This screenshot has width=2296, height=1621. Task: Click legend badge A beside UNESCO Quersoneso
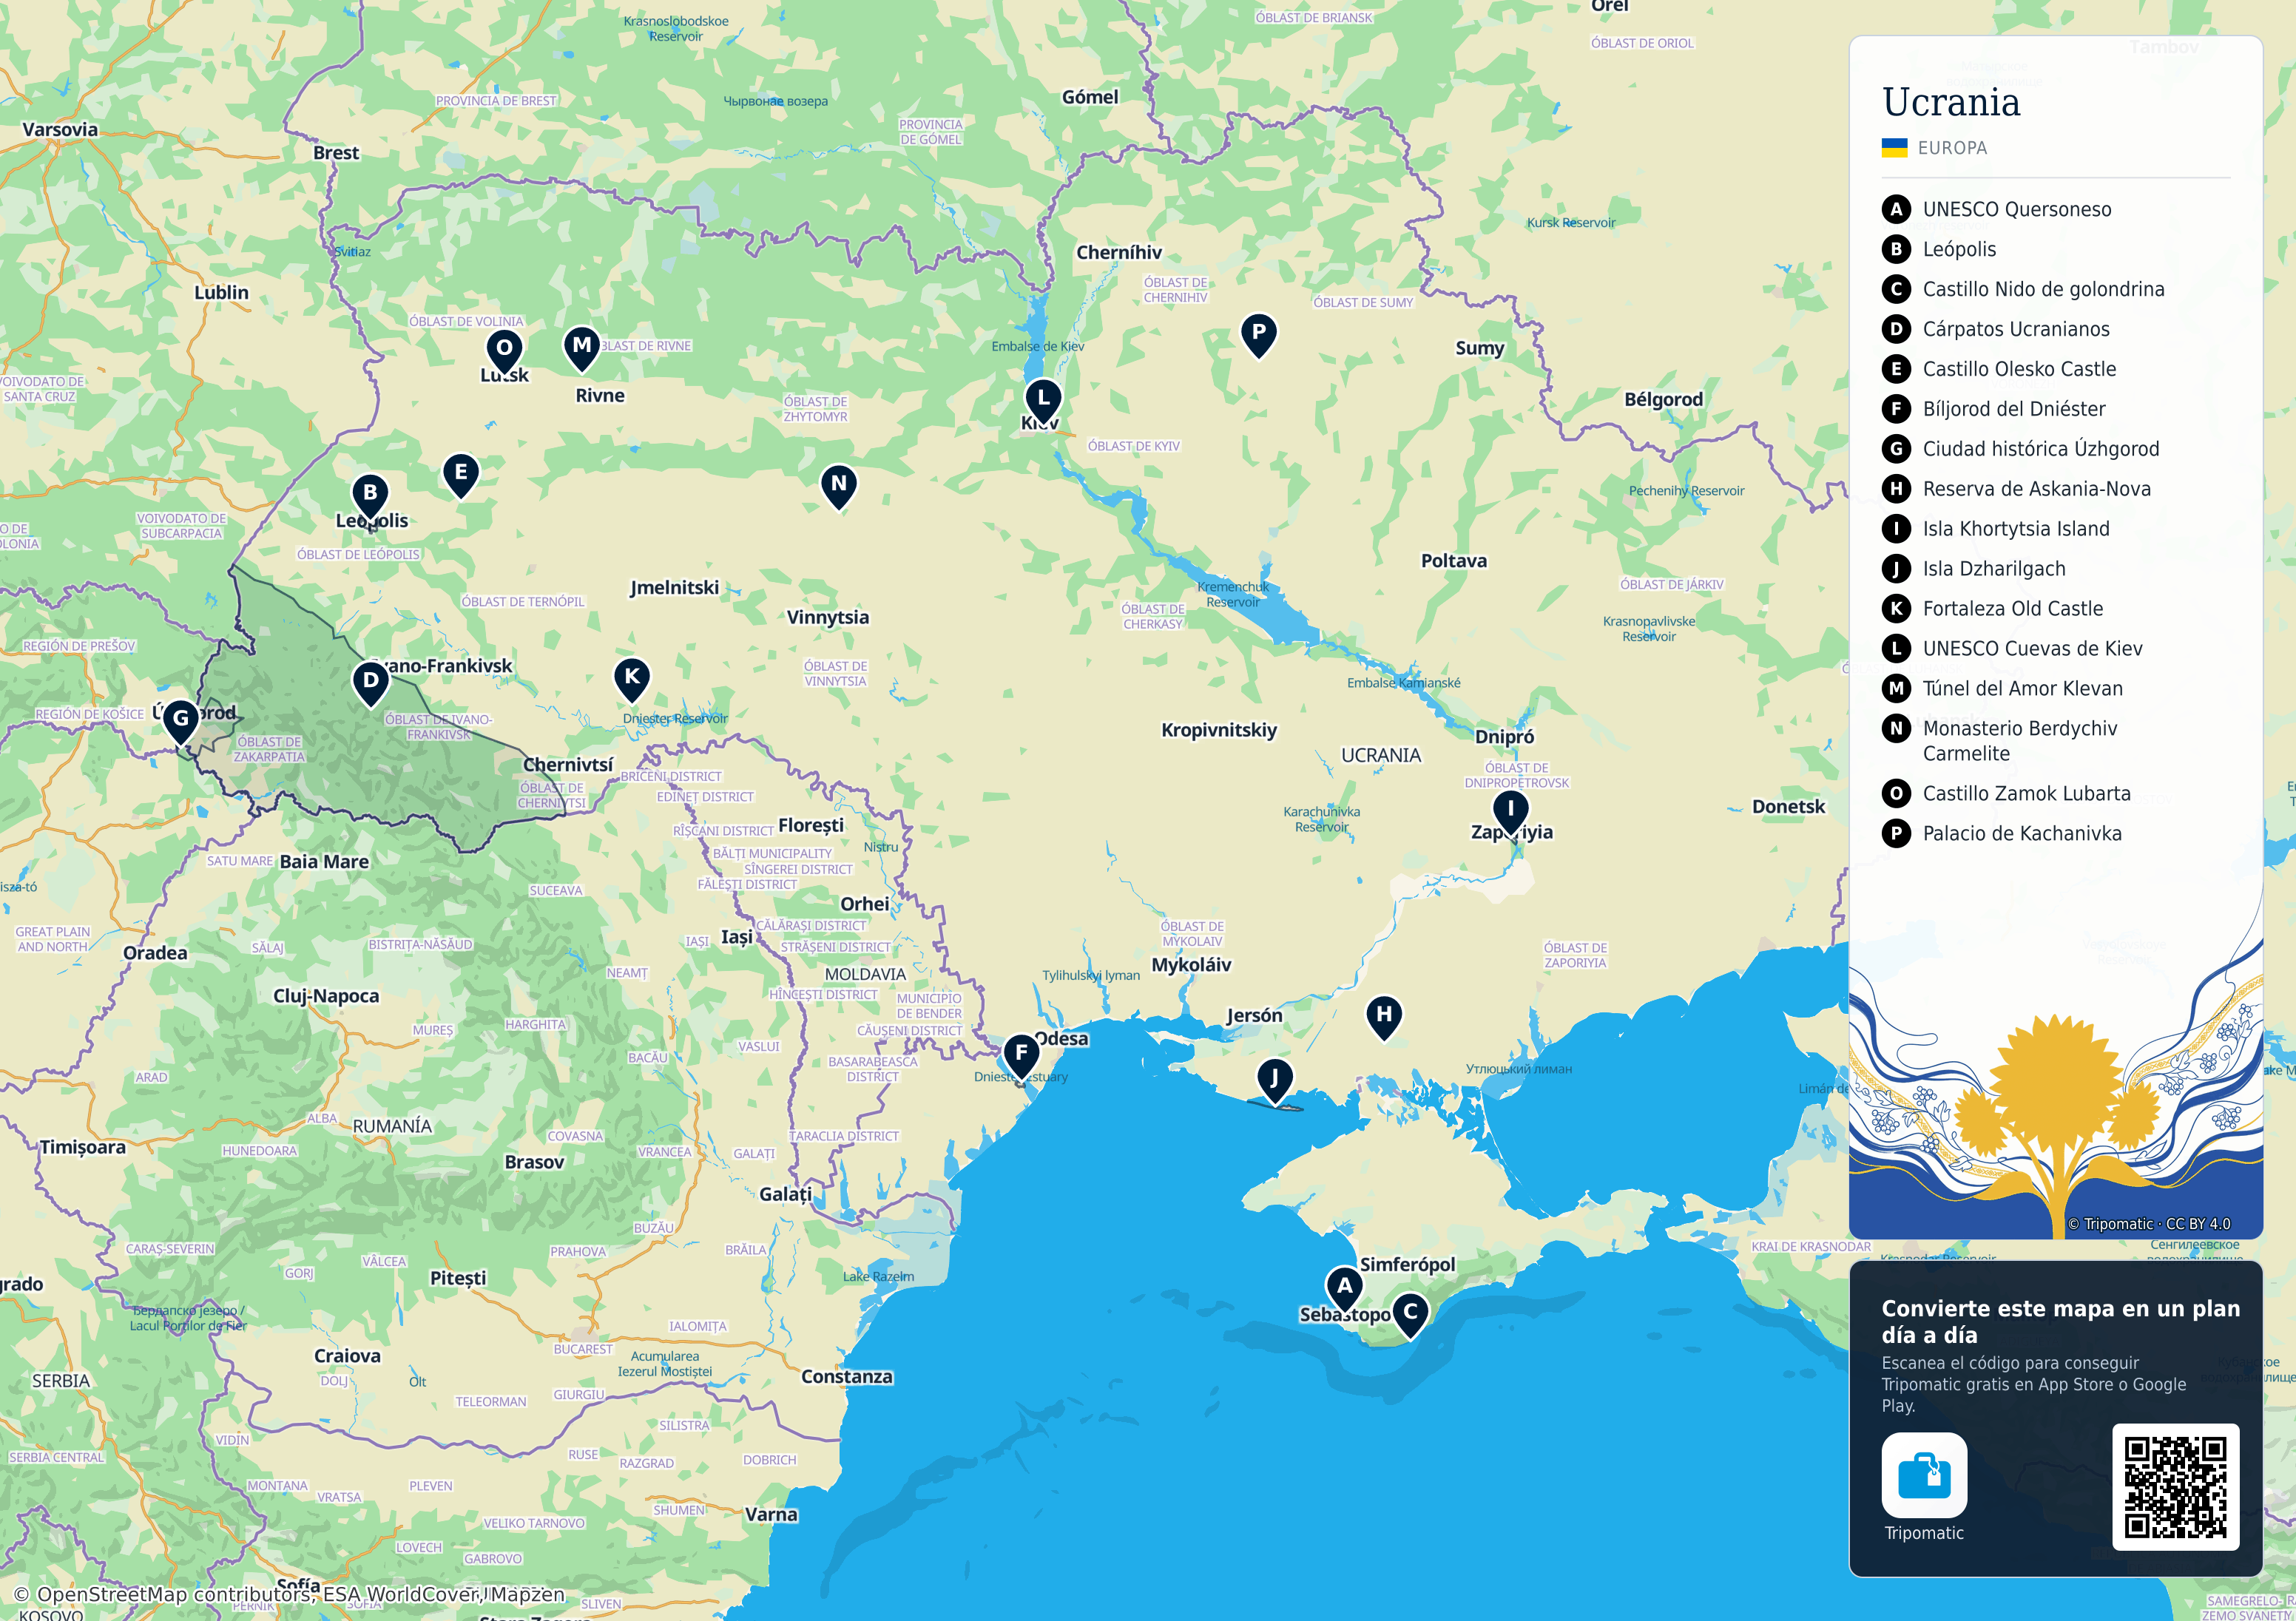point(1896,209)
